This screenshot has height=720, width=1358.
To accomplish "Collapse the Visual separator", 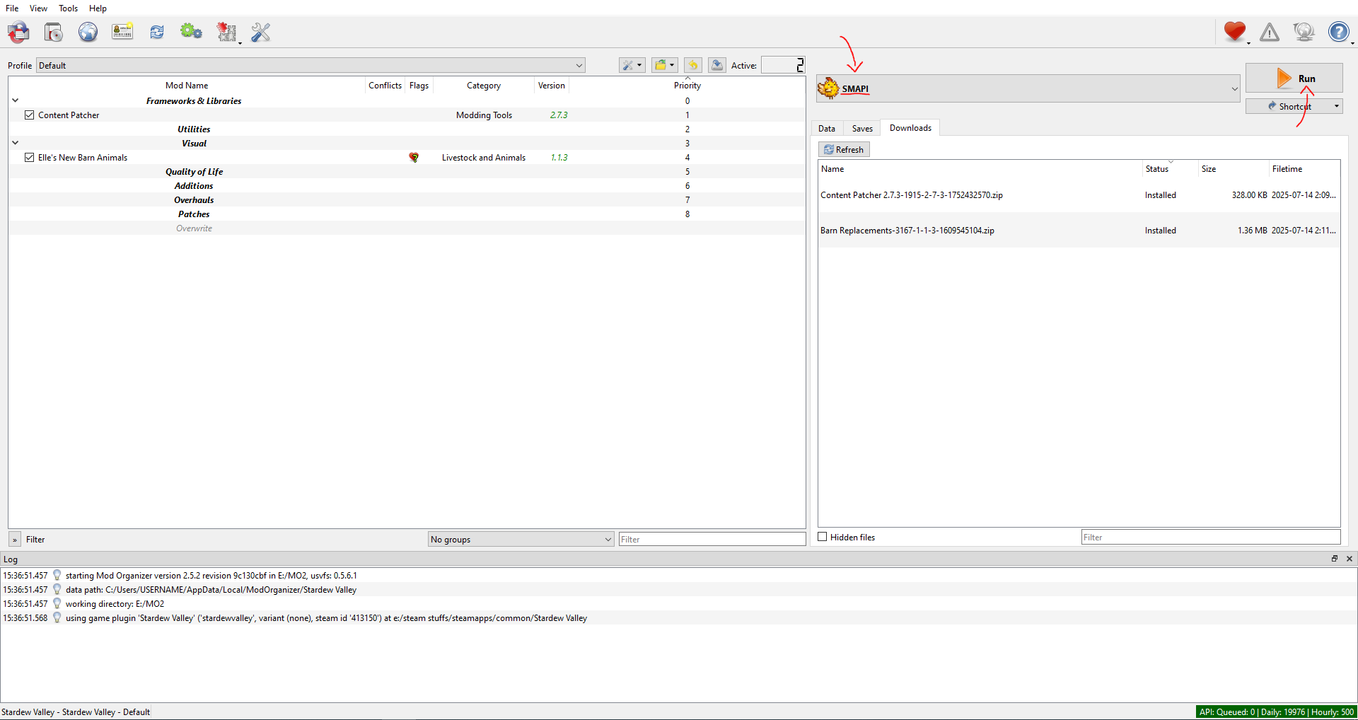I will [15, 143].
